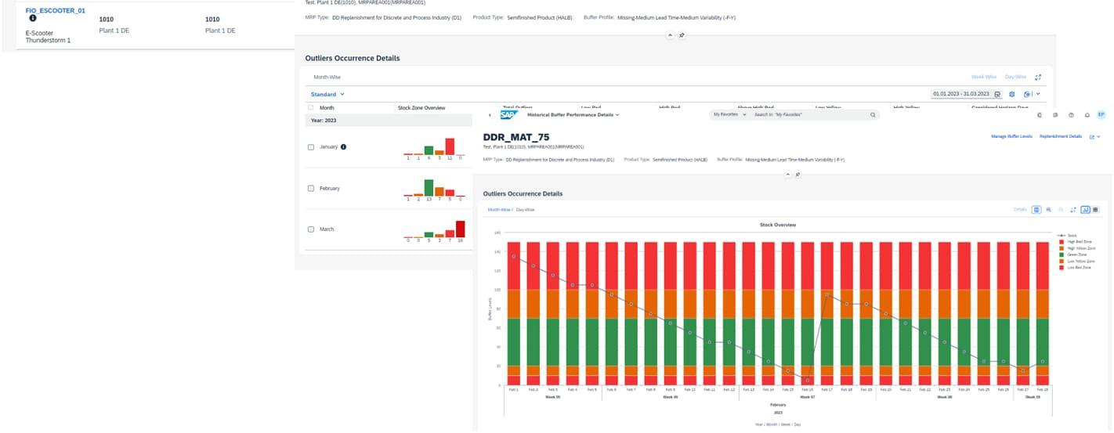Click Low Yellow Zone legend swatch

tap(1060, 261)
